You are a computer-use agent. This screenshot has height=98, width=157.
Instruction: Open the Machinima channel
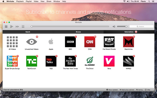pyautogui.click(x=128, y=42)
